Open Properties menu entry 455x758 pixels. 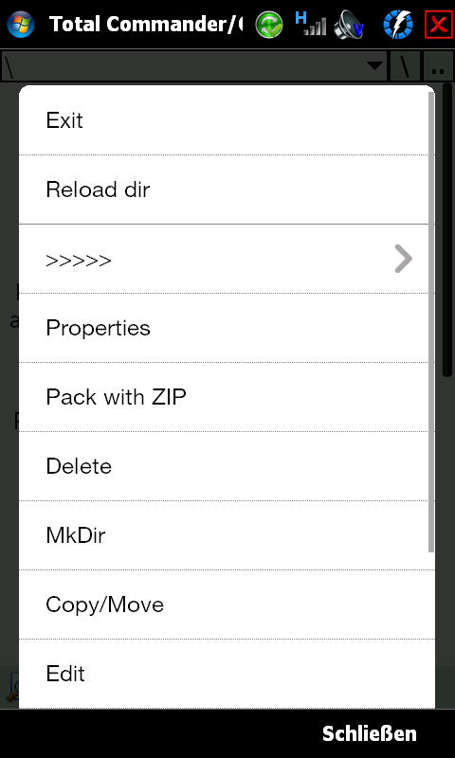(224, 328)
